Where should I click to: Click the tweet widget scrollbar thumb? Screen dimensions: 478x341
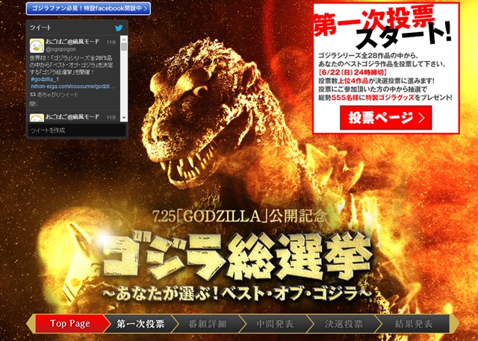tap(124, 47)
